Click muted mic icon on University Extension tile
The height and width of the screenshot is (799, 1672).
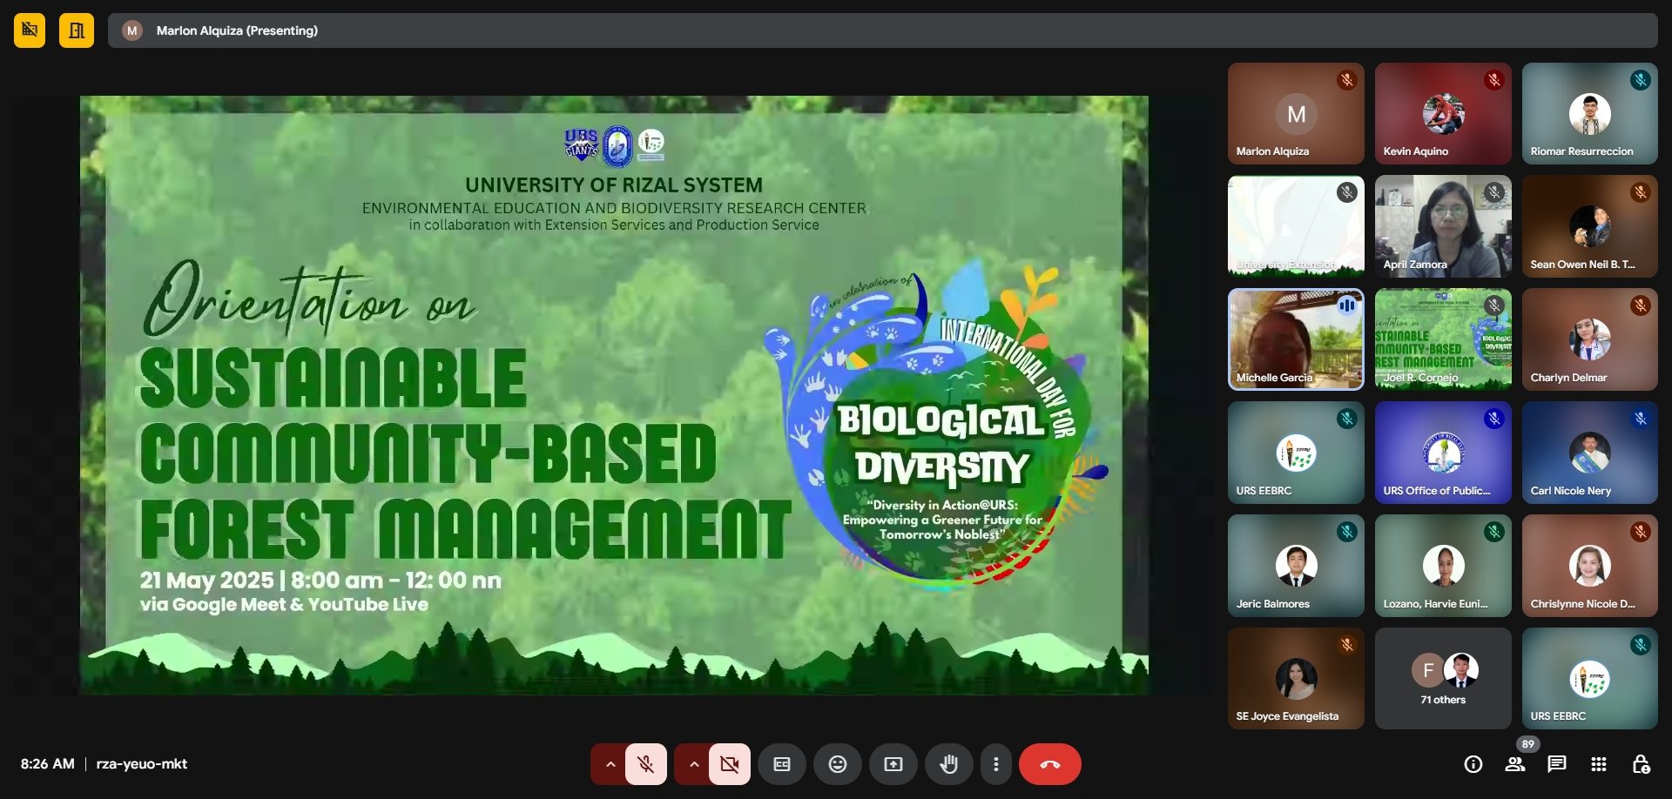1347,192
